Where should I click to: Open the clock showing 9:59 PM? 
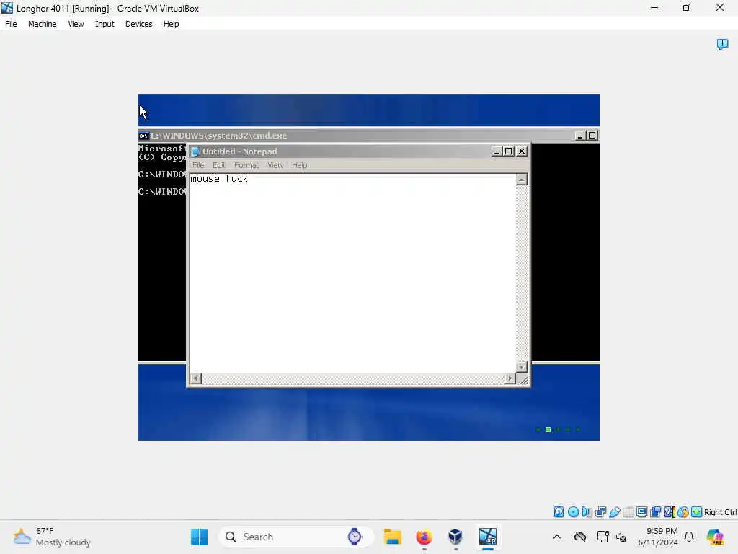[657, 537]
